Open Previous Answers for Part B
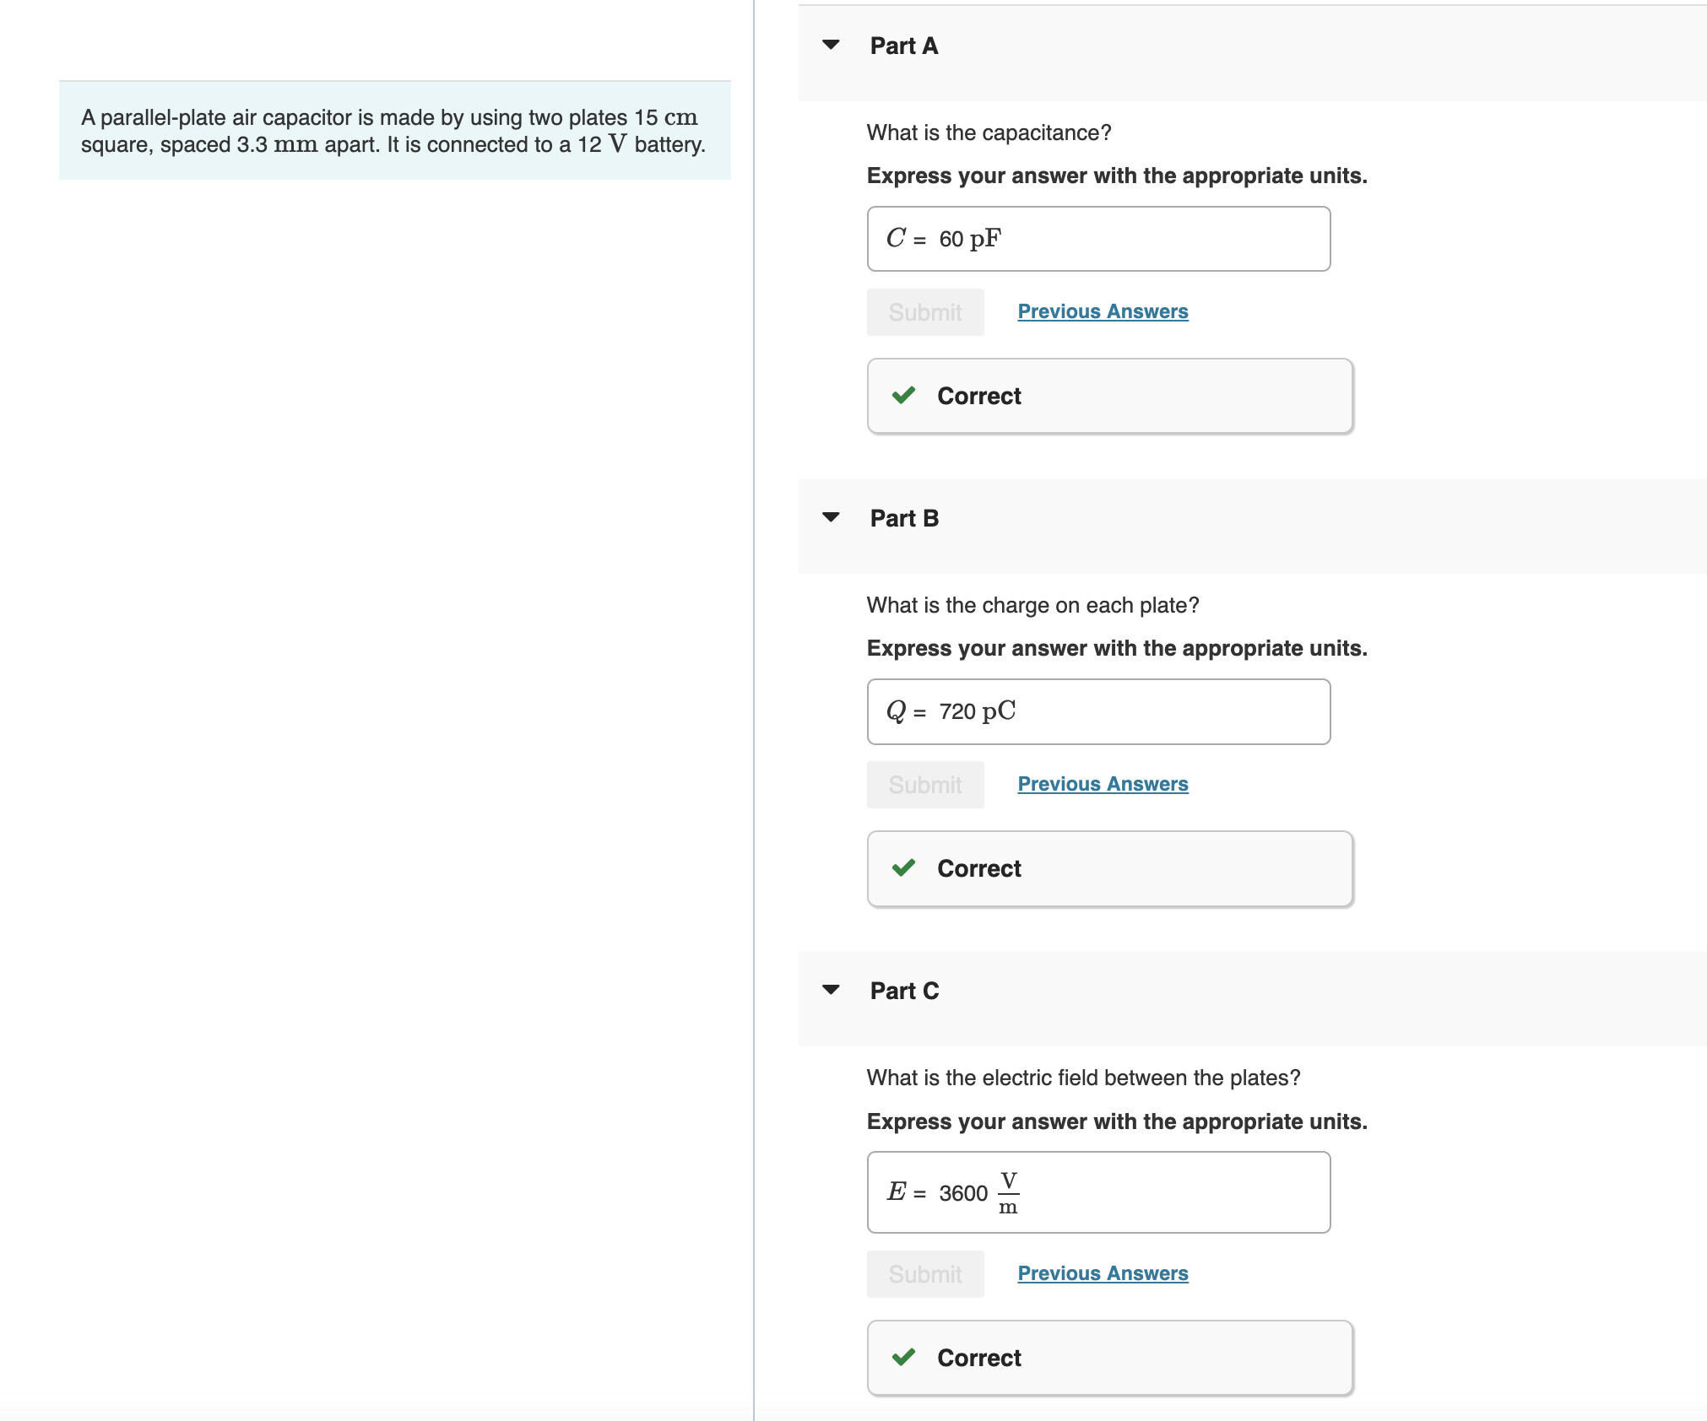1707x1421 pixels. 1103,784
